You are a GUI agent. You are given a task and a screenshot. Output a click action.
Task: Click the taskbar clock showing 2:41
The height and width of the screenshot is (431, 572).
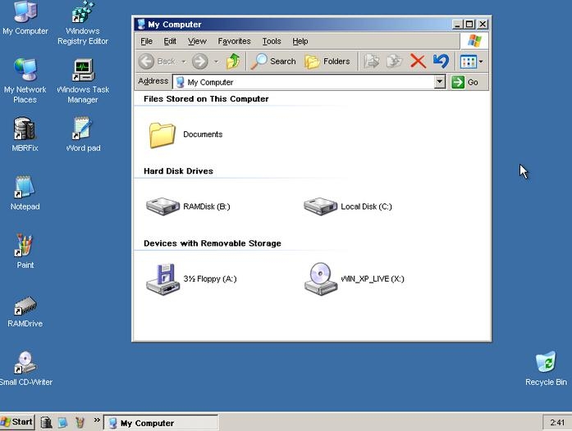[557, 423]
